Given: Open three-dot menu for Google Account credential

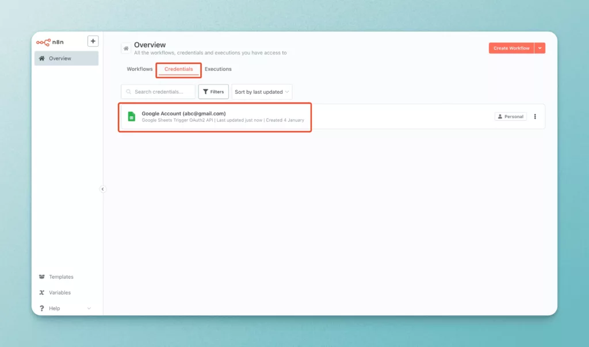Looking at the screenshot, I should [x=535, y=117].
